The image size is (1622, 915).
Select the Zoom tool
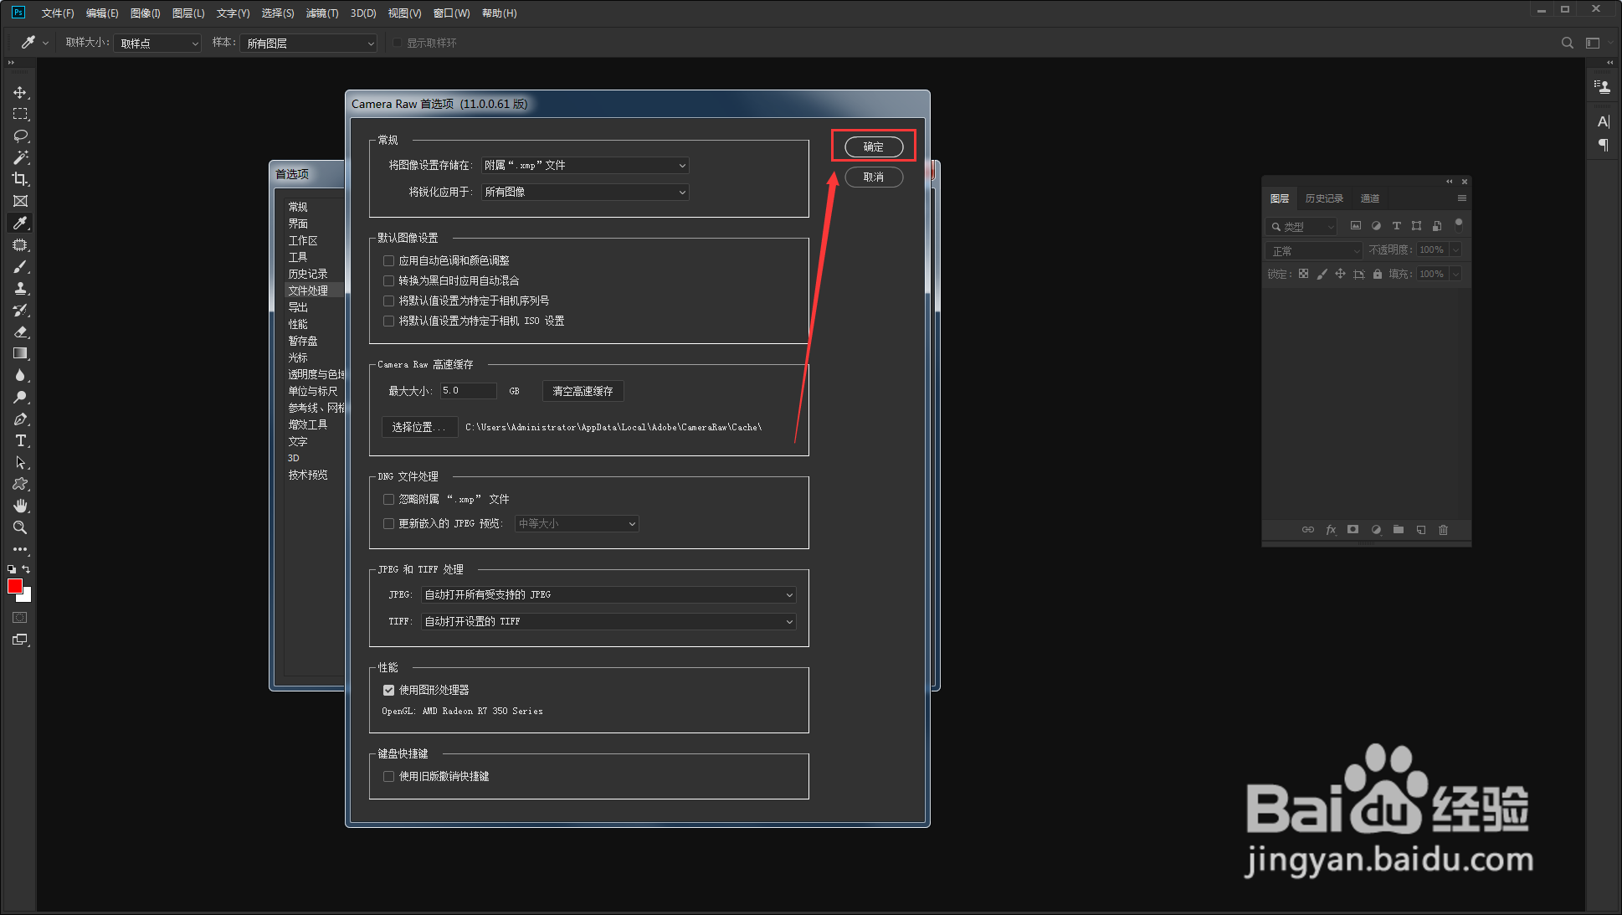point(20,527)
